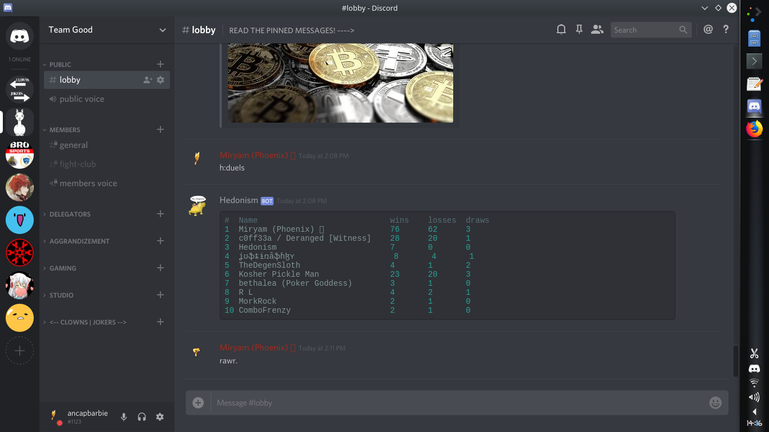Attach file with plus button
Viewport: 769px width, 432px height.
tap(198, 403)
